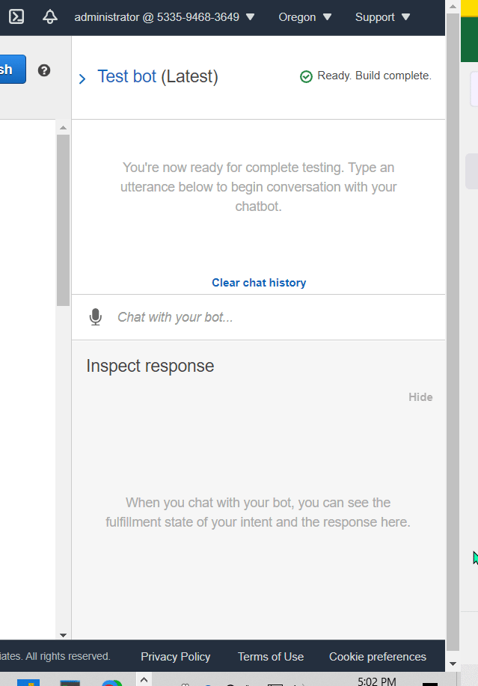Open the notifications bell
This screenshot has height=686, width=478.
(49, 16)
